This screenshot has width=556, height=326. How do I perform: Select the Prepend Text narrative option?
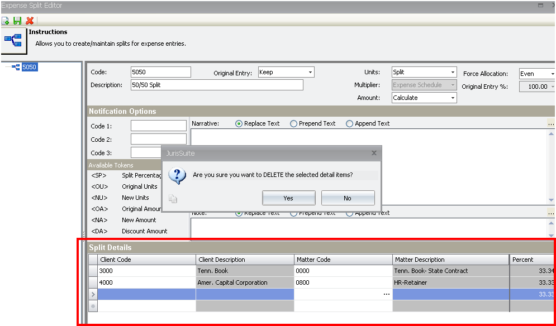pyautogui.click(x=293, y=124)
